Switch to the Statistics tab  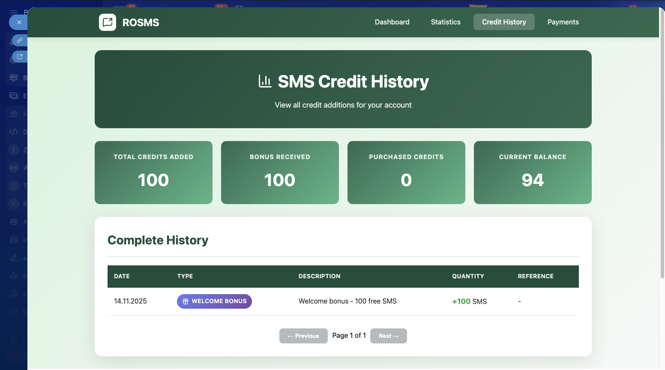pyautogui.click(x=445, y=22)
